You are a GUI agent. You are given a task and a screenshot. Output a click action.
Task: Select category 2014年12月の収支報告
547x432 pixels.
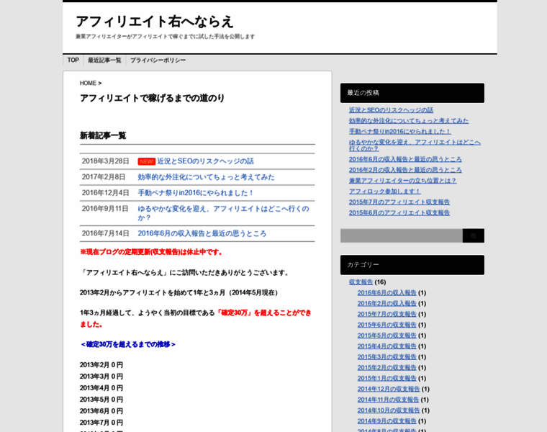tap(388, 389)
